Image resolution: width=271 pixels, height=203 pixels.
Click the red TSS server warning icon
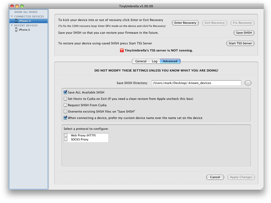[122, 50]
